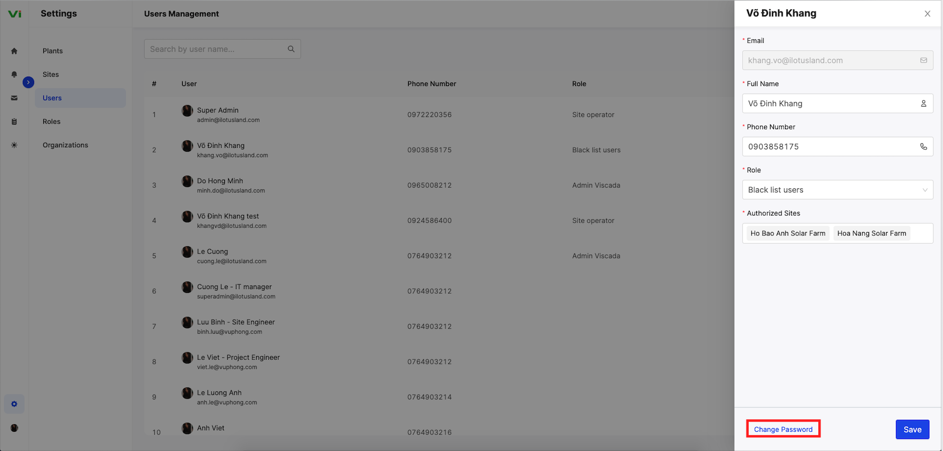This screenshot has width=943, height=451.
Task: Click email admin@ilotusland.com
Action: pos(228,120)
